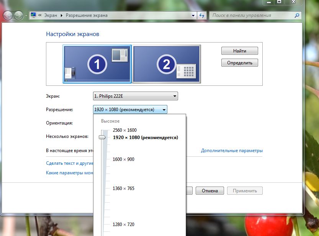Click the refresh icon beside the address bar
Screen dimensions: 319x236
point(202,16)
